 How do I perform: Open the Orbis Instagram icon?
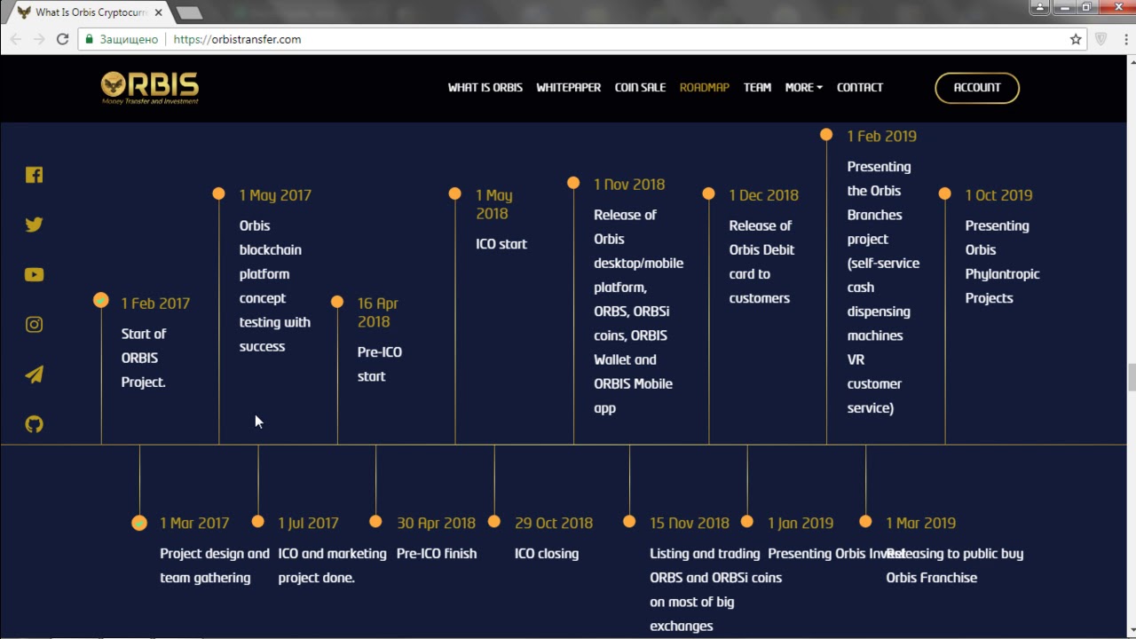click(x=34, y=325)
